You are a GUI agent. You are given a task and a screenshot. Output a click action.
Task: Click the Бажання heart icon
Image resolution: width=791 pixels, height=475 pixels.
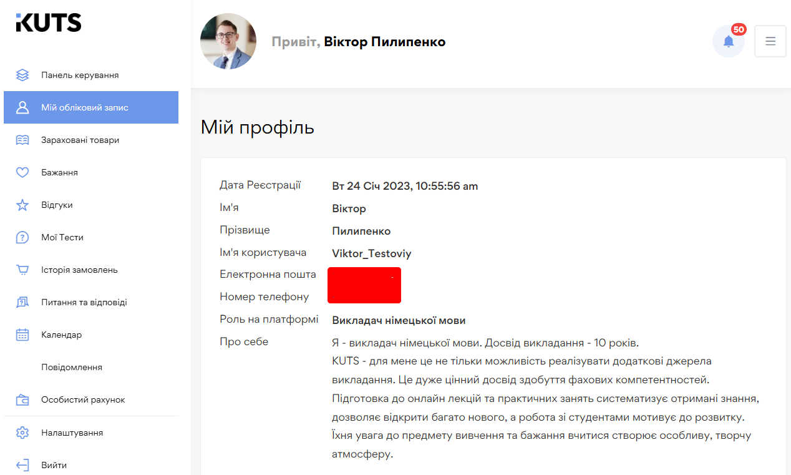click(22, 172)
